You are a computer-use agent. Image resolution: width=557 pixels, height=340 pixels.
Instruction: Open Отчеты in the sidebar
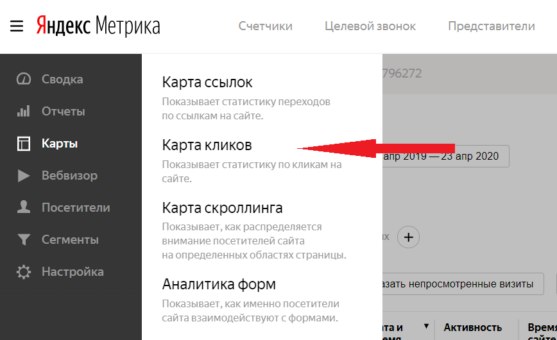[64, 112]
